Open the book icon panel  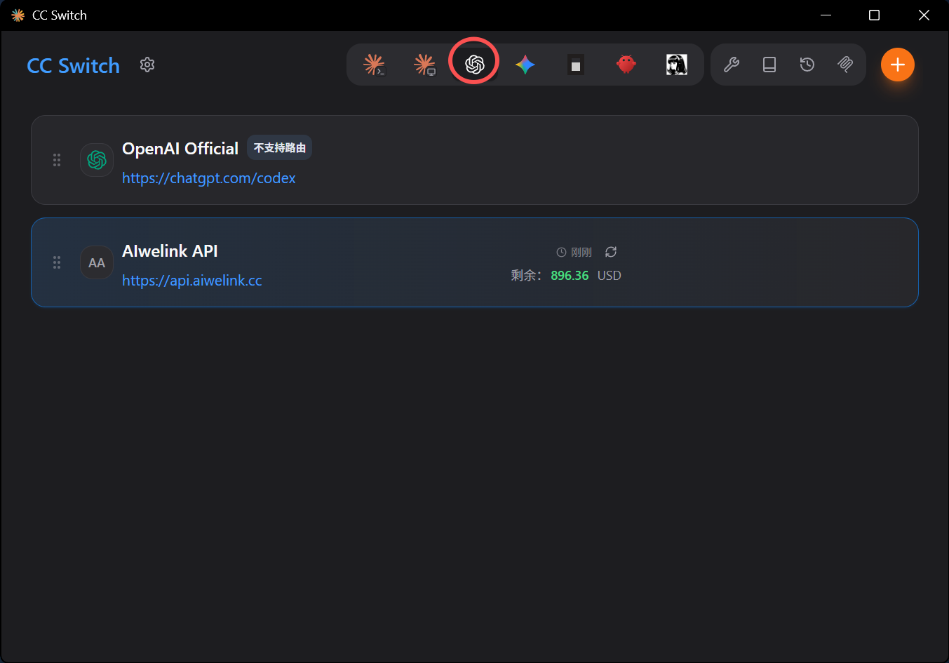(769, 65)
